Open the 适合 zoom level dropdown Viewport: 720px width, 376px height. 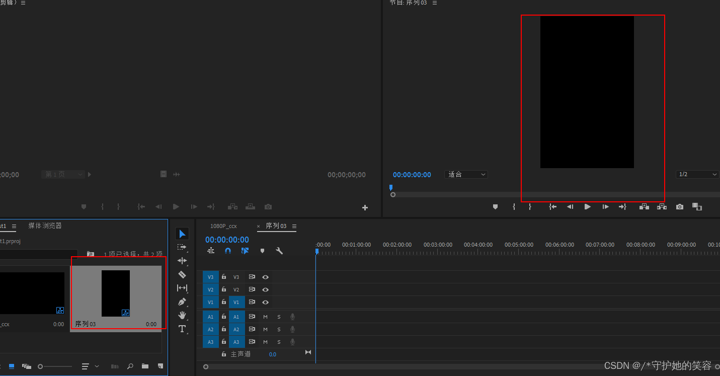[466, 174]
